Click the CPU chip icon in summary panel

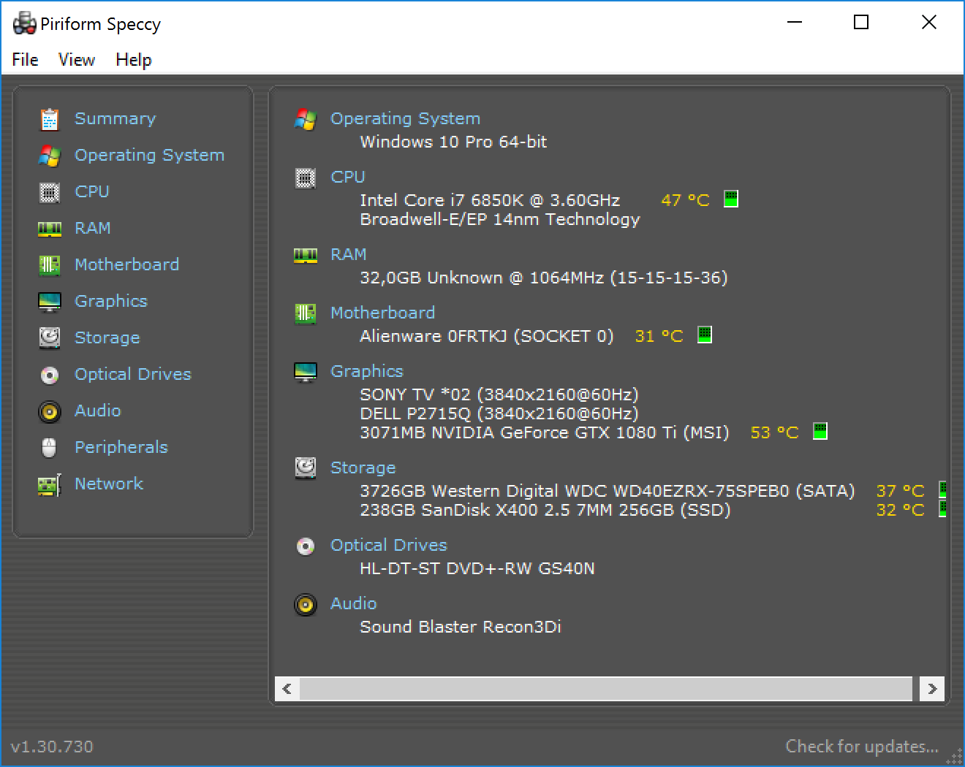(305, 178)
